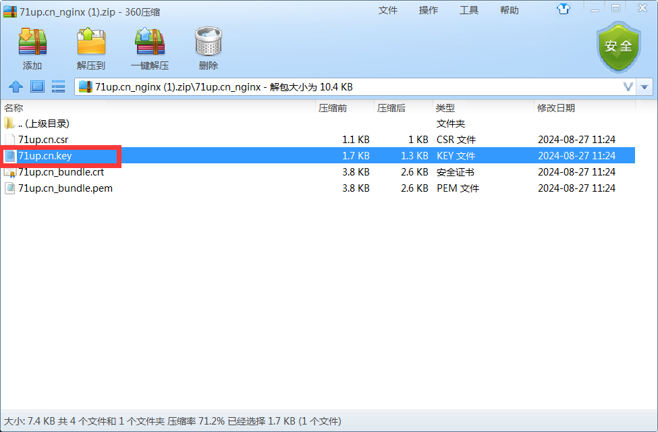Click the status bar summary text
Screen dimensions: 658x432
(173, 421)
